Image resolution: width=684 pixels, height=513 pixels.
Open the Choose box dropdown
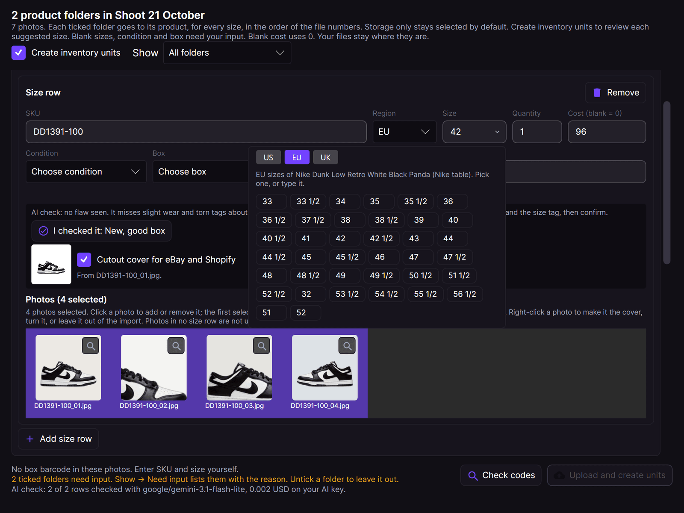(x=200, y=172)
